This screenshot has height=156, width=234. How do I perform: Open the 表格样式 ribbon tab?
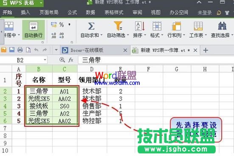(x=114, y=13)
